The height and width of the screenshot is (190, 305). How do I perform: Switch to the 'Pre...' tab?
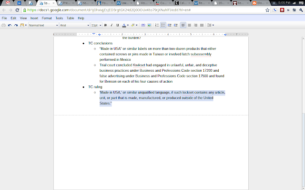coord(66,3)
